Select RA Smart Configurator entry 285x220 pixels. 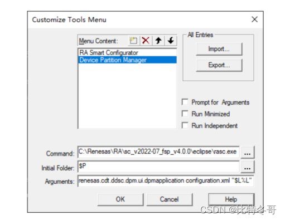tap(127, 53)
